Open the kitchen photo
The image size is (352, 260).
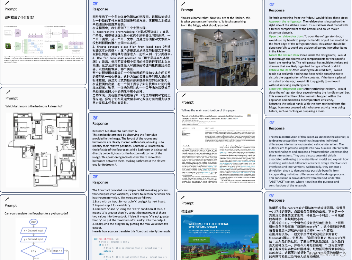pos(219,57)
